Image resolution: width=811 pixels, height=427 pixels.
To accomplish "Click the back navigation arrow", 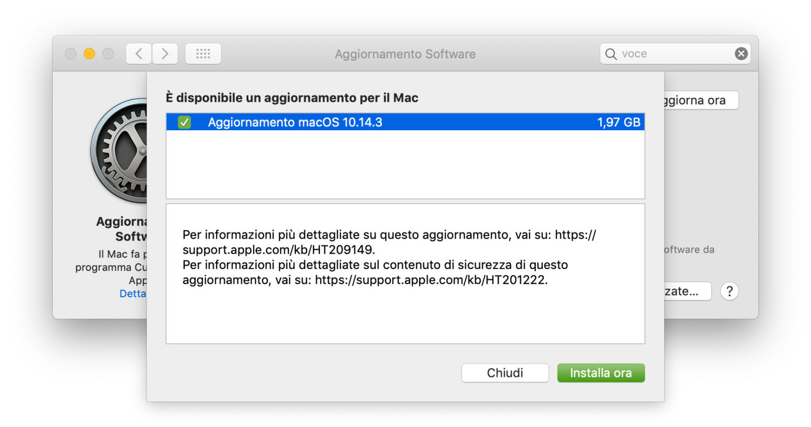I will (x=138, y=53).
